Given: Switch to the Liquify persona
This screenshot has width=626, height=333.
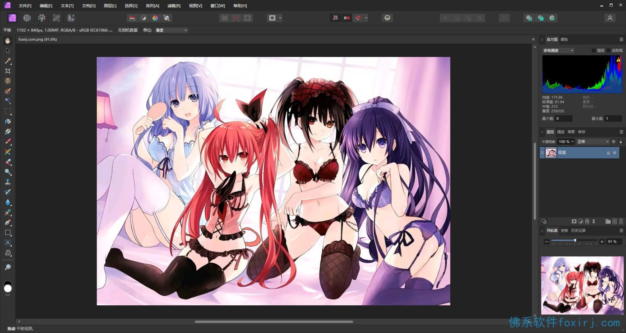Looking at the screenshot, I should tap(27, 18).
